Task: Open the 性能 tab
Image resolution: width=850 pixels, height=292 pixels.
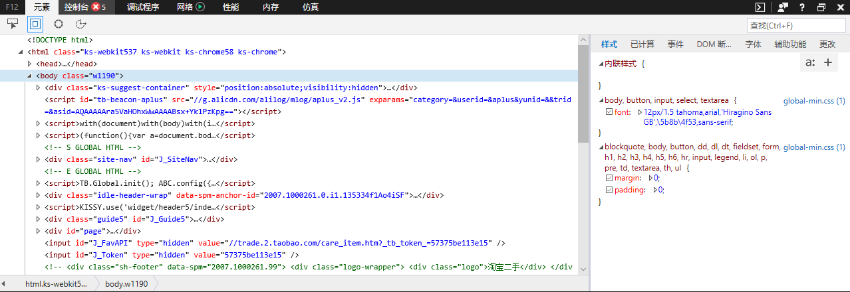Action: [231, 7]
